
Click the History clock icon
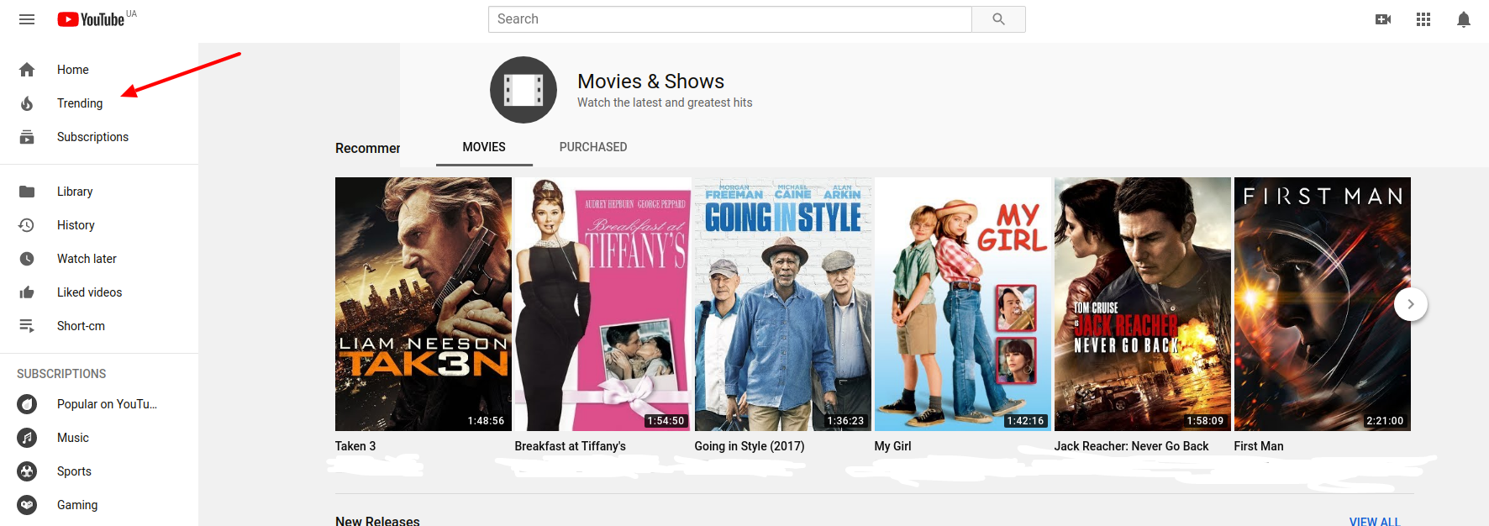[27, 225]
